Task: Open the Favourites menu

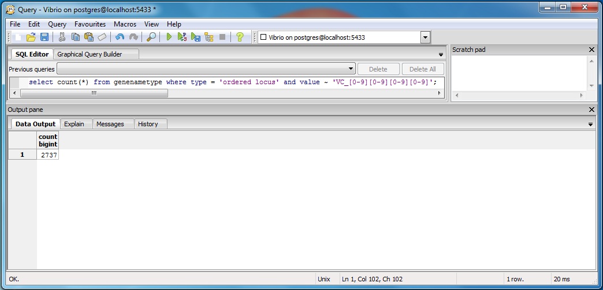Action: [90, 24]
